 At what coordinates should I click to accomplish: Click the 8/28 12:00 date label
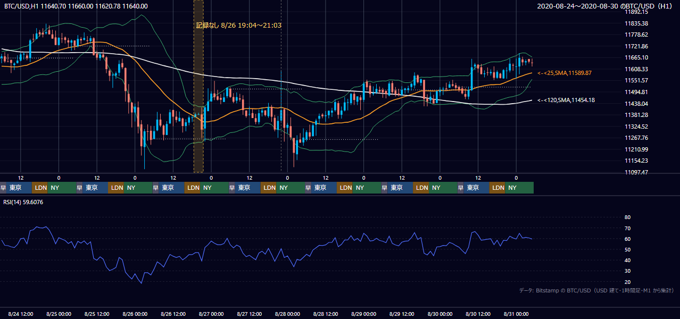(326, 314)
